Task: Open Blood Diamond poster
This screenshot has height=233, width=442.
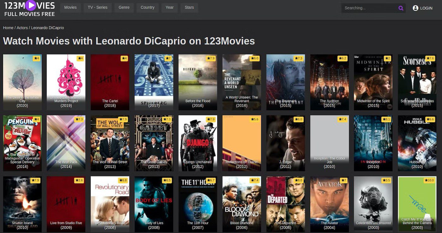Action: (x=242, y=204)
